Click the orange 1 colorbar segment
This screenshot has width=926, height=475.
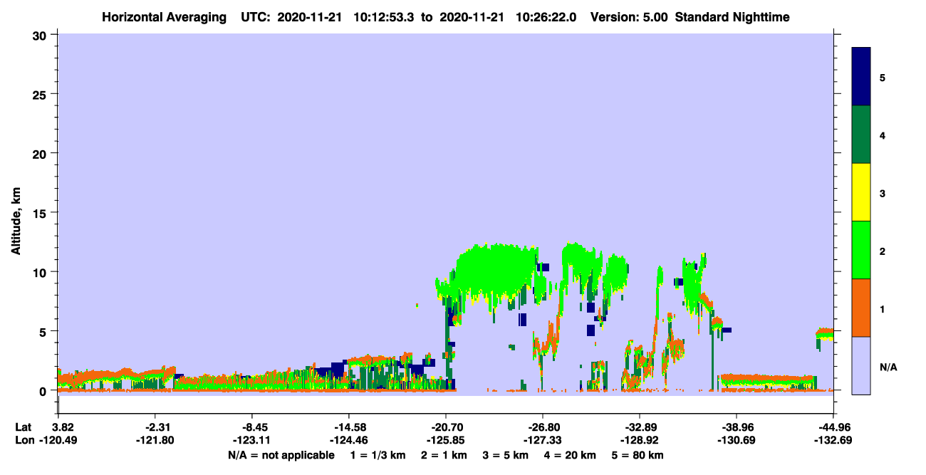pyautogui.click(x=861, y=308)
